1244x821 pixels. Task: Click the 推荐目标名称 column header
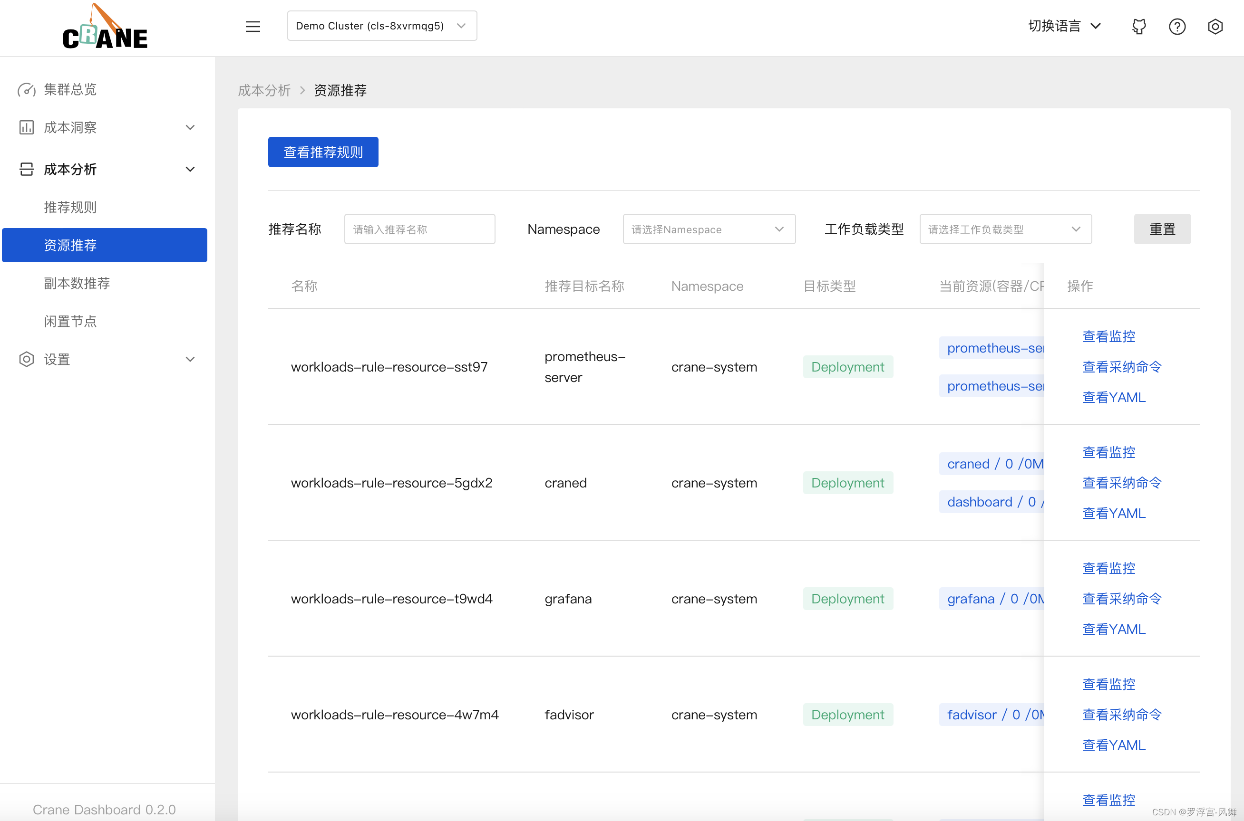[x=584, y=286]
